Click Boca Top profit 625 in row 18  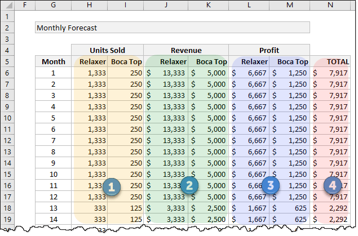coord(290,208)
